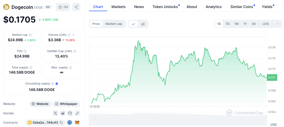Set chart range to 1Y
The image size is (284, 127).
tap(245, 24)
